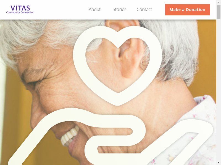Click the scrollbar up arrow
The image size is (221, 165).
tap(219, 2)
